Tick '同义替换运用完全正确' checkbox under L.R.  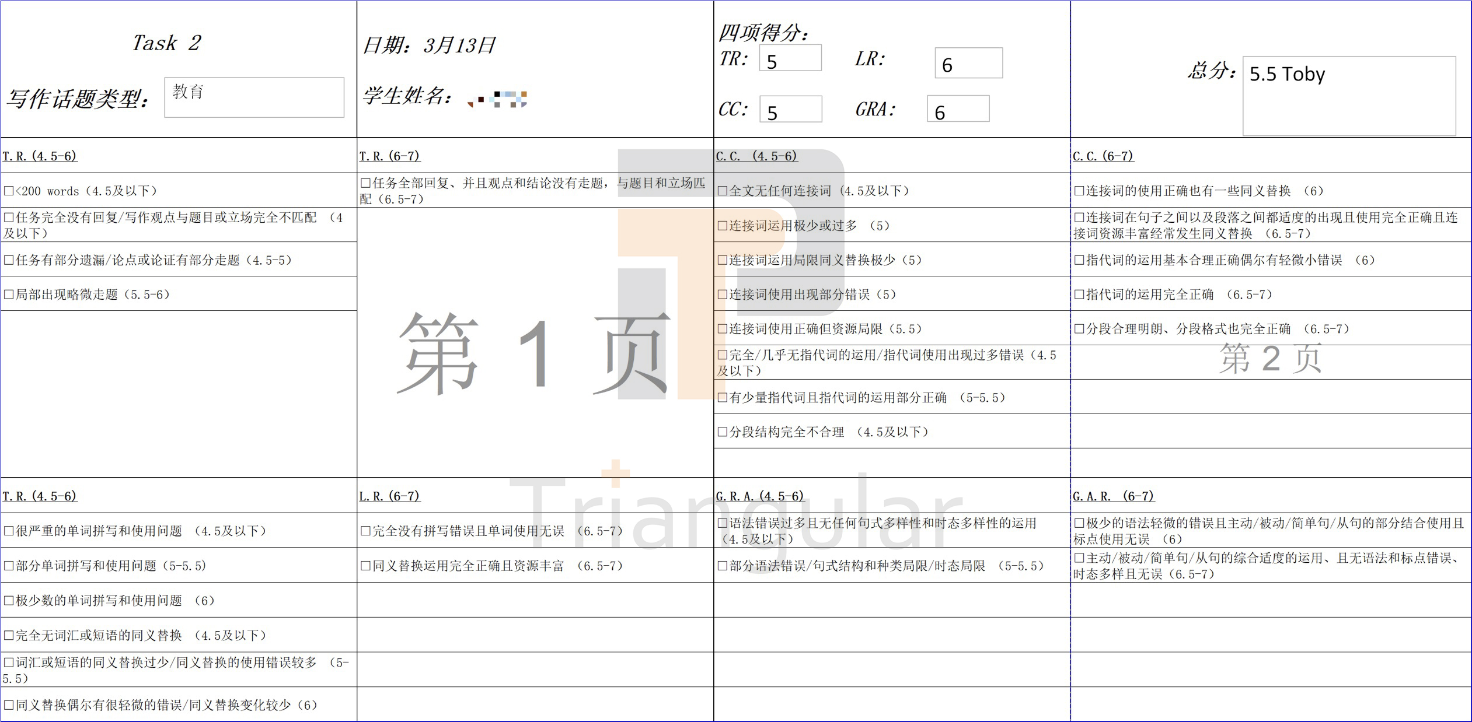pyautogui.click(x=365, y=566)
